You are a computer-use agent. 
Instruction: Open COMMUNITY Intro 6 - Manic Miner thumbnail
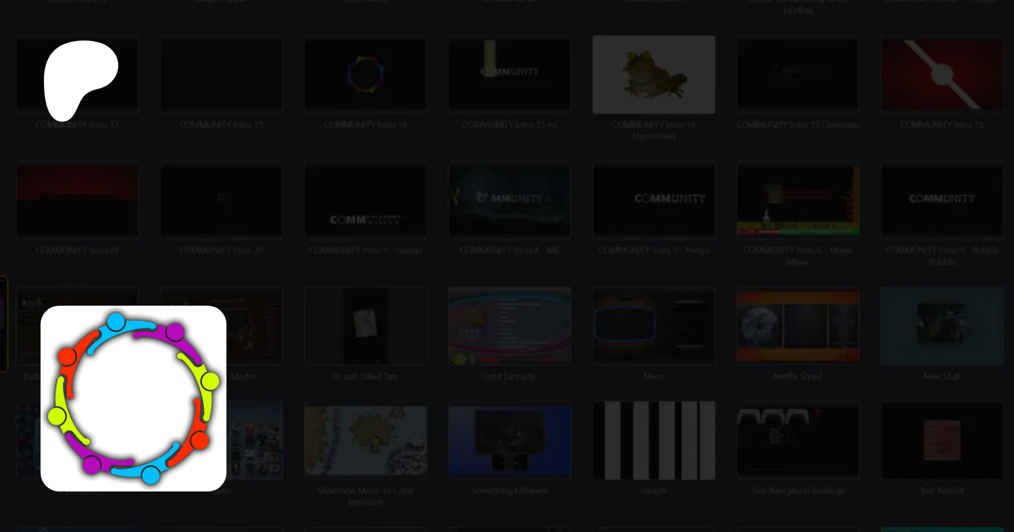[x=798, y=200]
